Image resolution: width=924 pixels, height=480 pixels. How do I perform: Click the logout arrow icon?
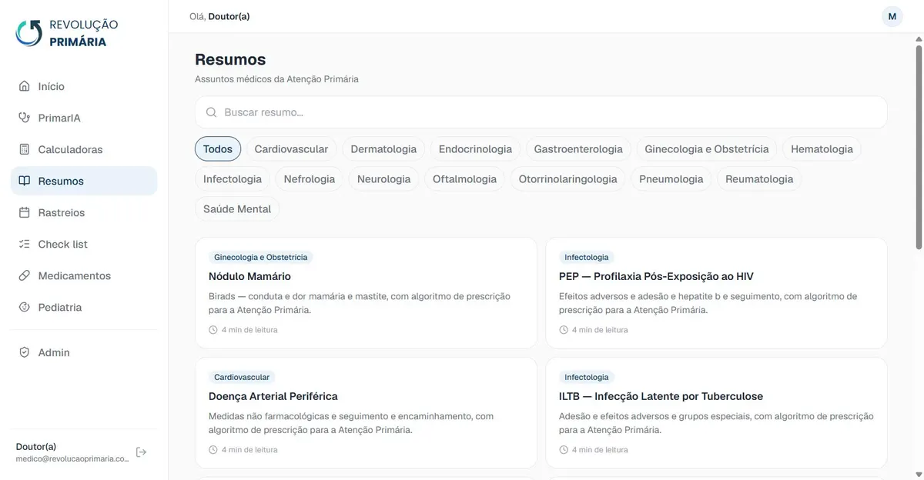coord(141,452)
